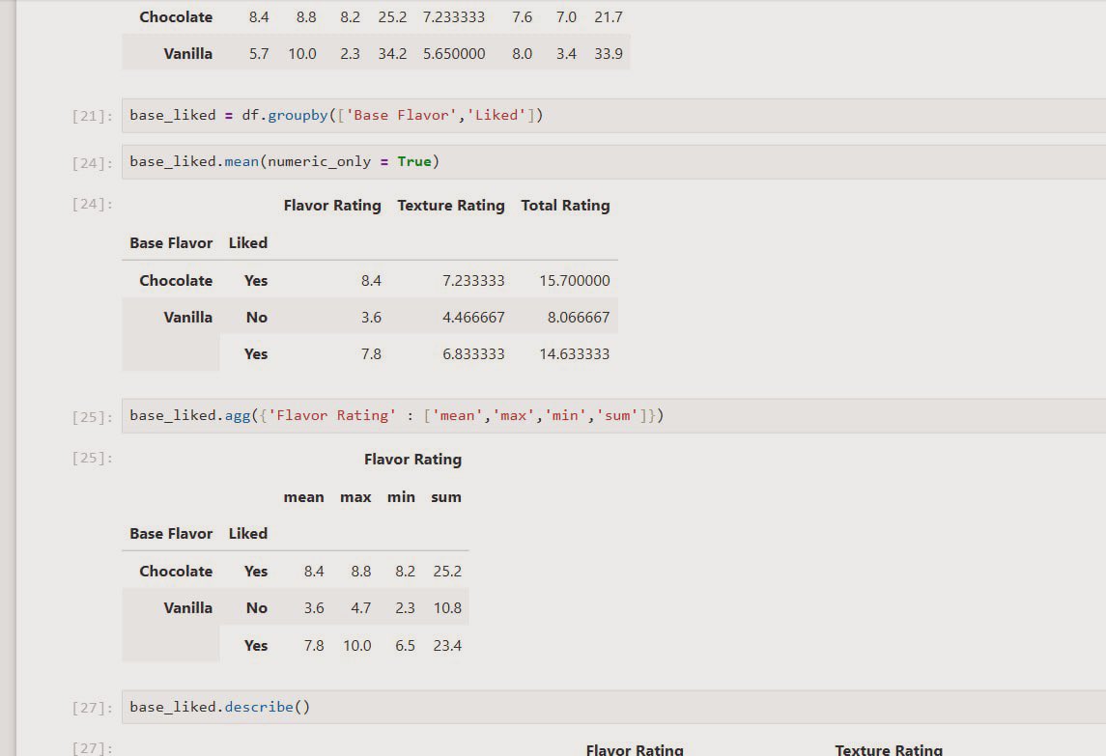Click the value 21.7 in top Chocolate row
The width and height of the screenshot is (1106, 756).
pyautogui.click(x=608, y=17)
